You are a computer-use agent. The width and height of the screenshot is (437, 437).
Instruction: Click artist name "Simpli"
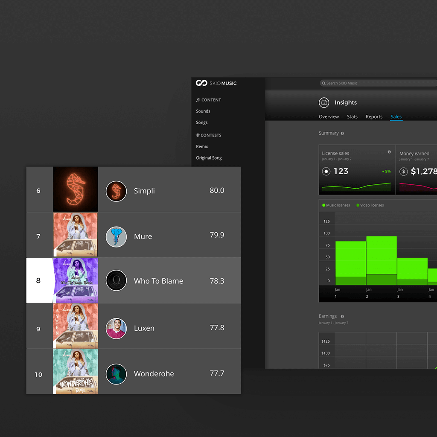(144, 191)
